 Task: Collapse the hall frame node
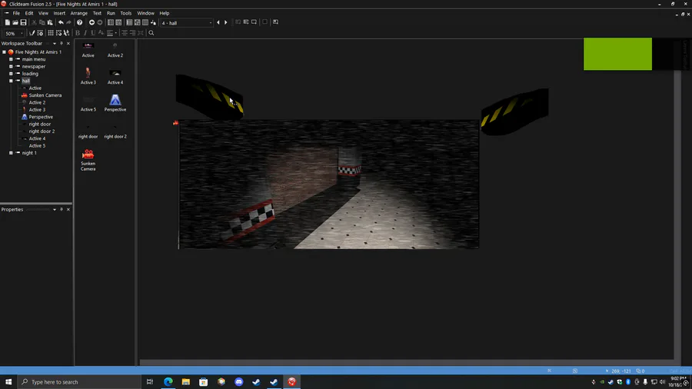point(11,81)
